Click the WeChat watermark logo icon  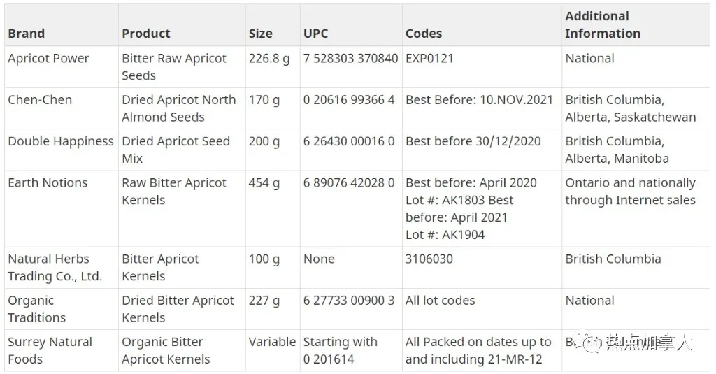(x=587, y=343)
